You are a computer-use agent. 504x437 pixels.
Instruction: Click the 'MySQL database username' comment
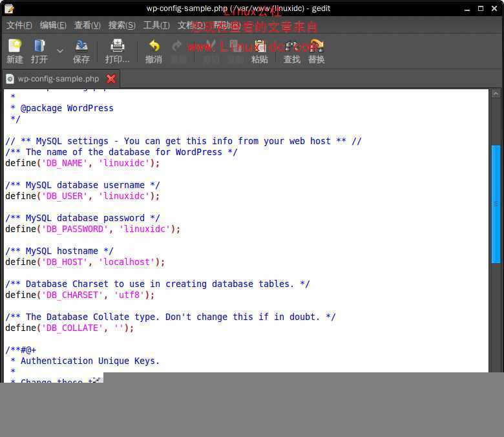pos(82,185)
